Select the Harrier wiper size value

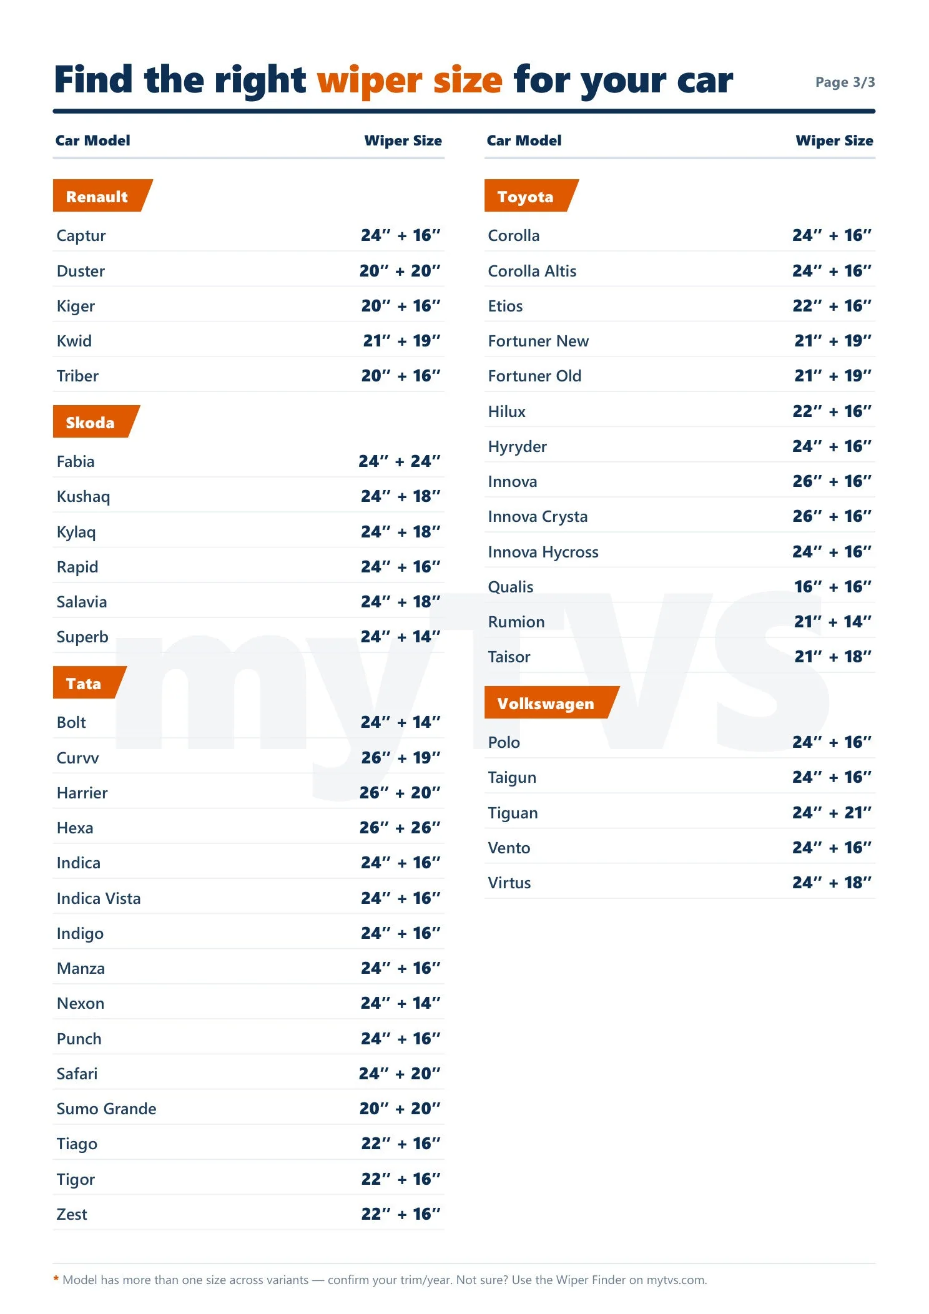pos(400,792)
